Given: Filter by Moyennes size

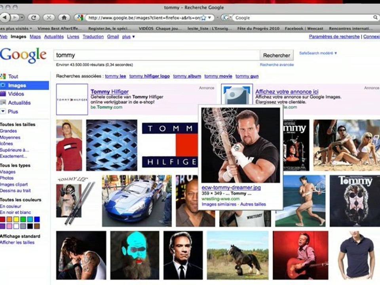Looking at the screenshot, I should pos(10,137).
